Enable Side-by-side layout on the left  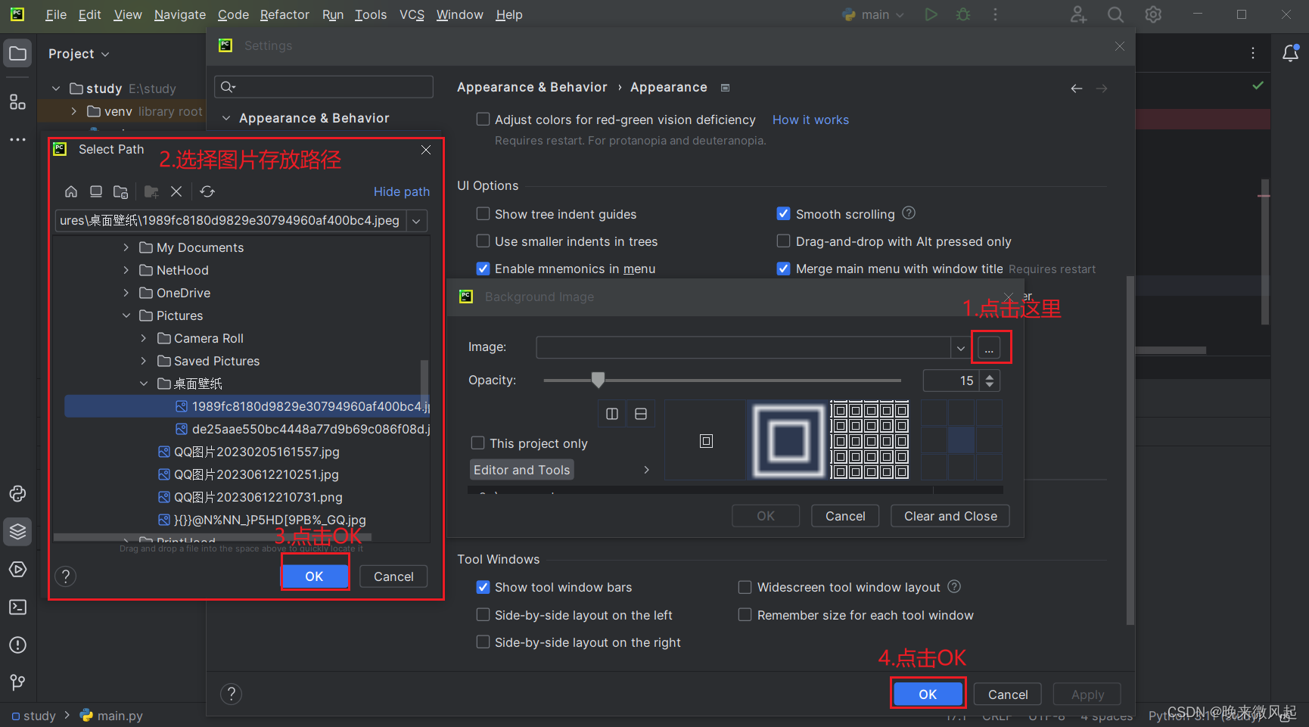483,614
